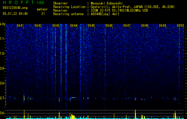This screenshot has height=119, width=187.
Task: Click the 0.7 kHz axis label
Action: [x=2, y=98]
